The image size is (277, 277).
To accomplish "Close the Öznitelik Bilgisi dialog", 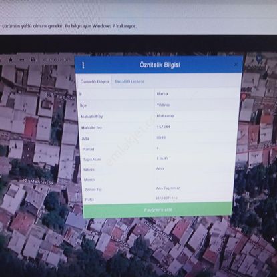I will (236, 65).
